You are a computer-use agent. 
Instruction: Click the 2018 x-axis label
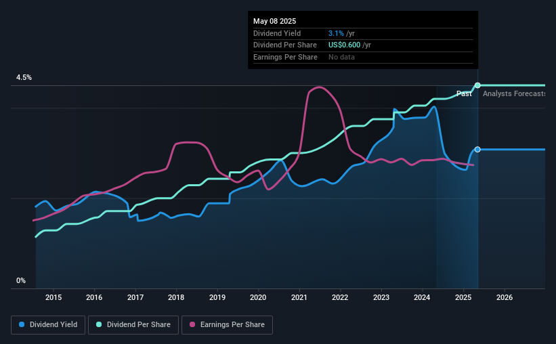176,297
